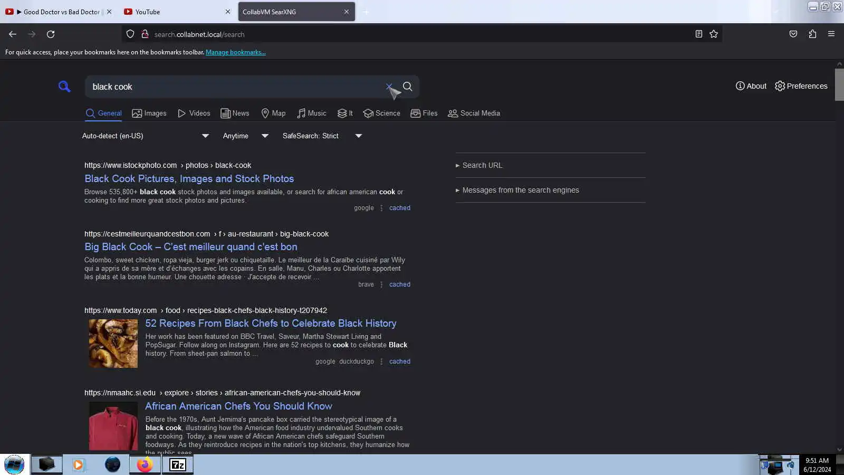Open the language Auto-detect dropdown
The width and height of the screenshot is (844, 475).
pos(146,136)
